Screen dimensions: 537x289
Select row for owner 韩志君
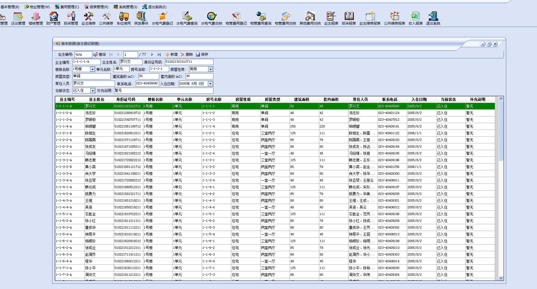275,160
